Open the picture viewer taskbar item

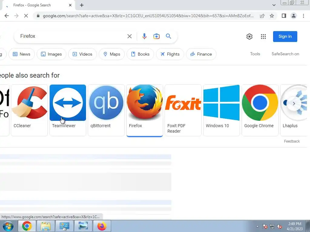(x=83, y=226)
